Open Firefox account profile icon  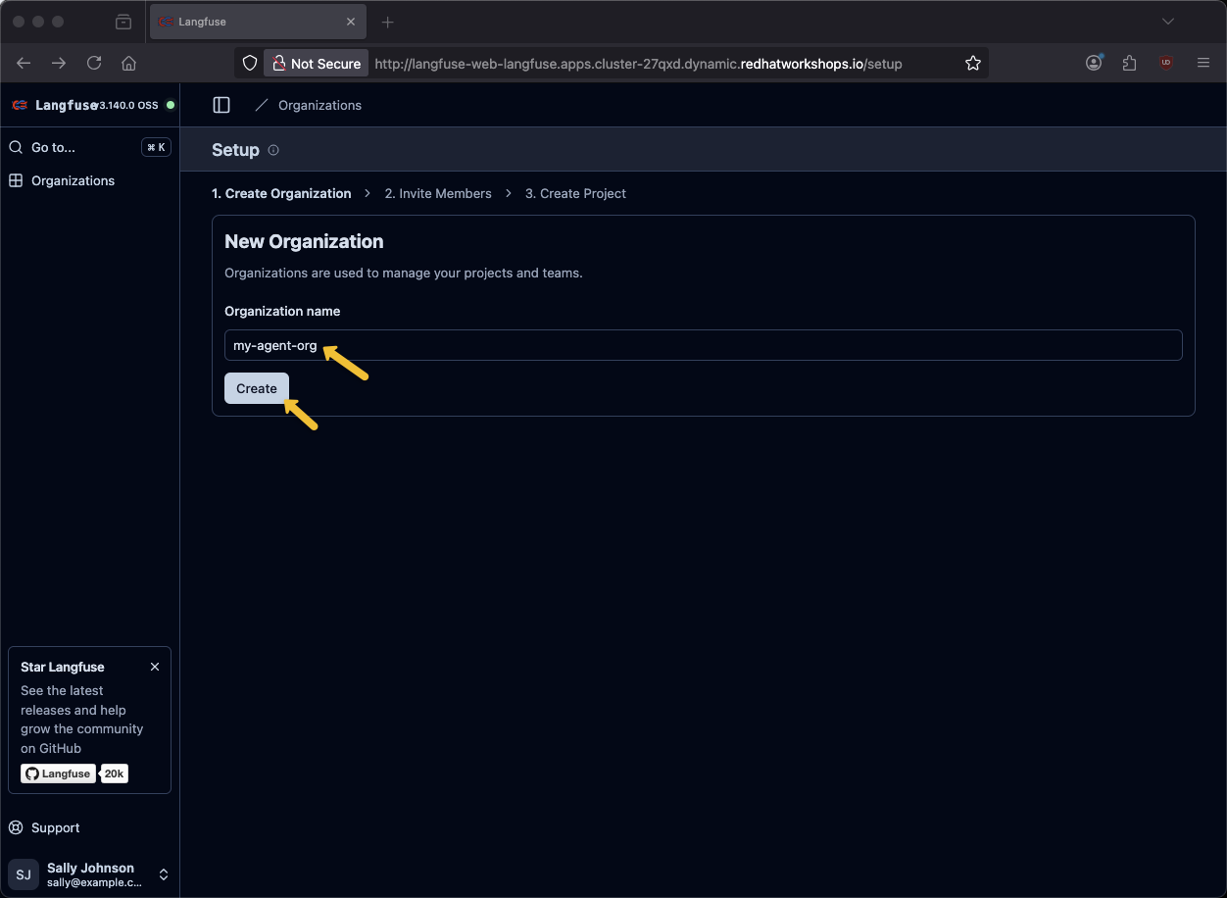tap(1094, 64)
